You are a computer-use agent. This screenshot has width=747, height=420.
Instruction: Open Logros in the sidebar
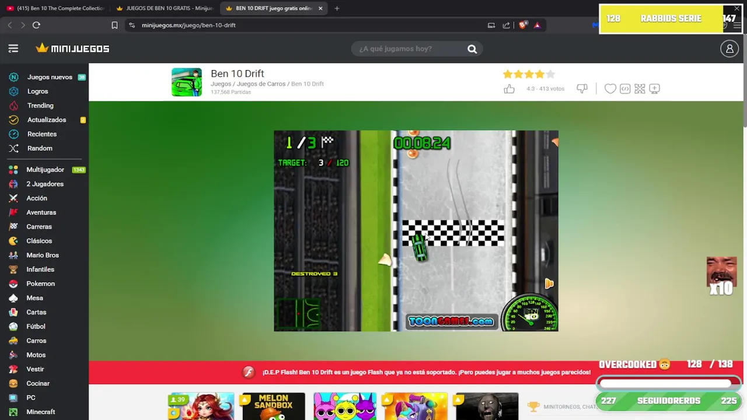point(37,91)
